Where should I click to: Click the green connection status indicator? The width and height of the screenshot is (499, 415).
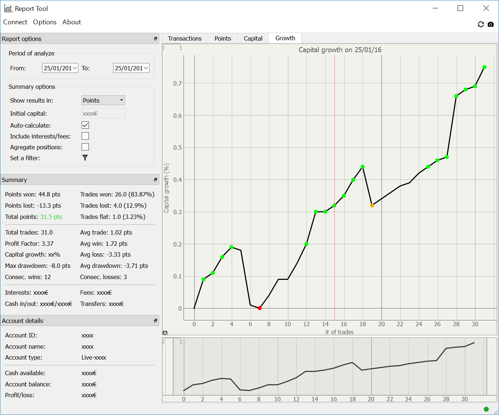(x=486, y=409)
